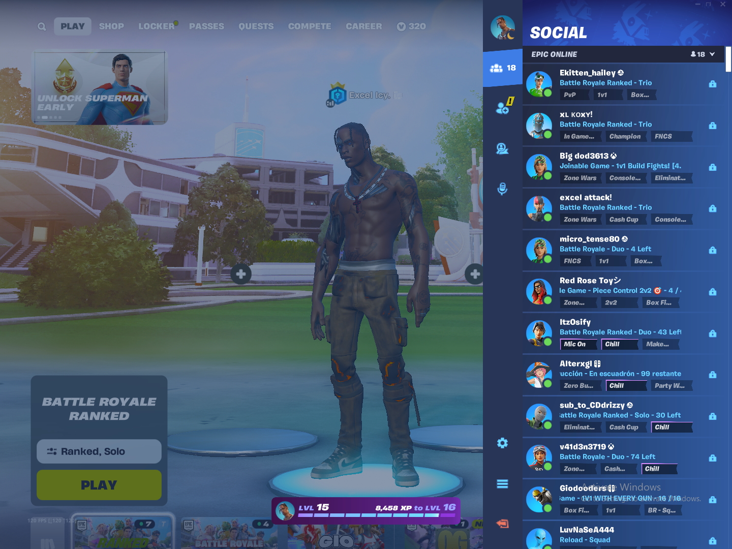Screen dimensions: 732x549
Task: Open the SHOP tab
Action: (x=111, y=26)
